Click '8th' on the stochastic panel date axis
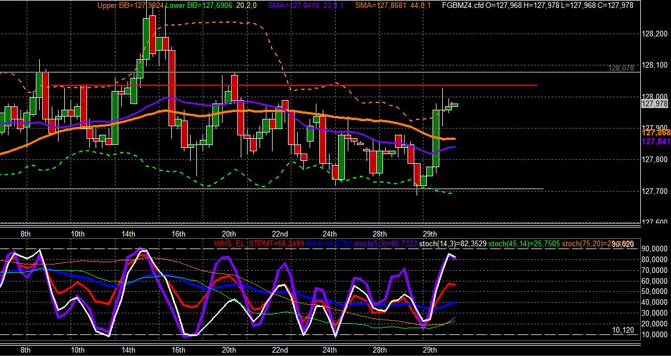 tap(26, 350)
